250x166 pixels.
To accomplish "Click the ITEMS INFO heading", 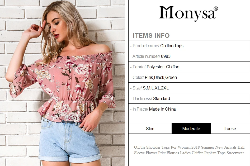I will point(151,36).
